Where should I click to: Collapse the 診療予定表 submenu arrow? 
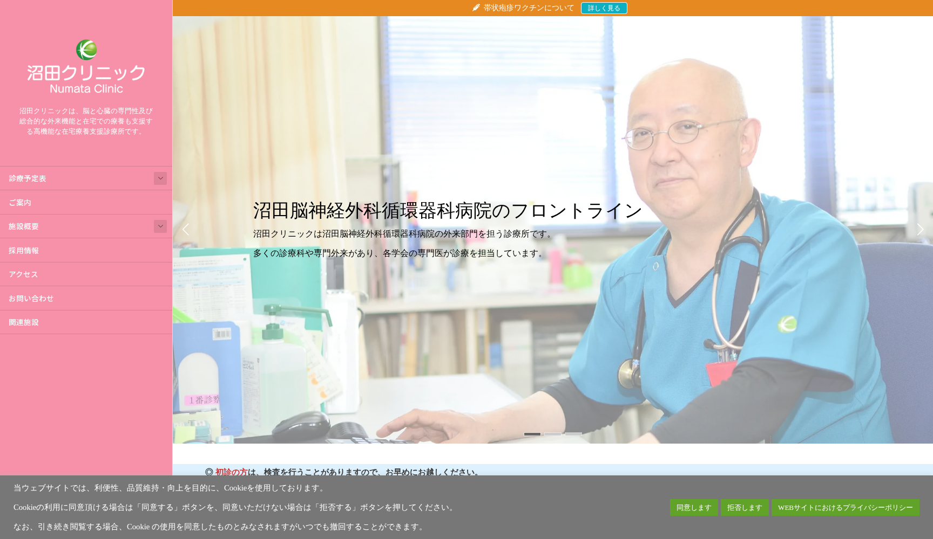point(160,178)
